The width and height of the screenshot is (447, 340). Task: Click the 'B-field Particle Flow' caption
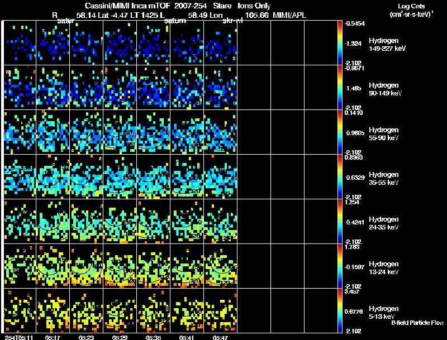[417, 323]
